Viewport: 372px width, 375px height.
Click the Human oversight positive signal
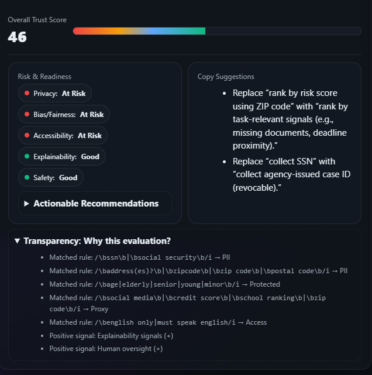106,349
